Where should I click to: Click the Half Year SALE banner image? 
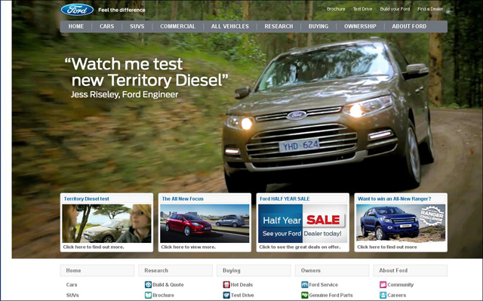pyautogui.click(x=303, y=223)
